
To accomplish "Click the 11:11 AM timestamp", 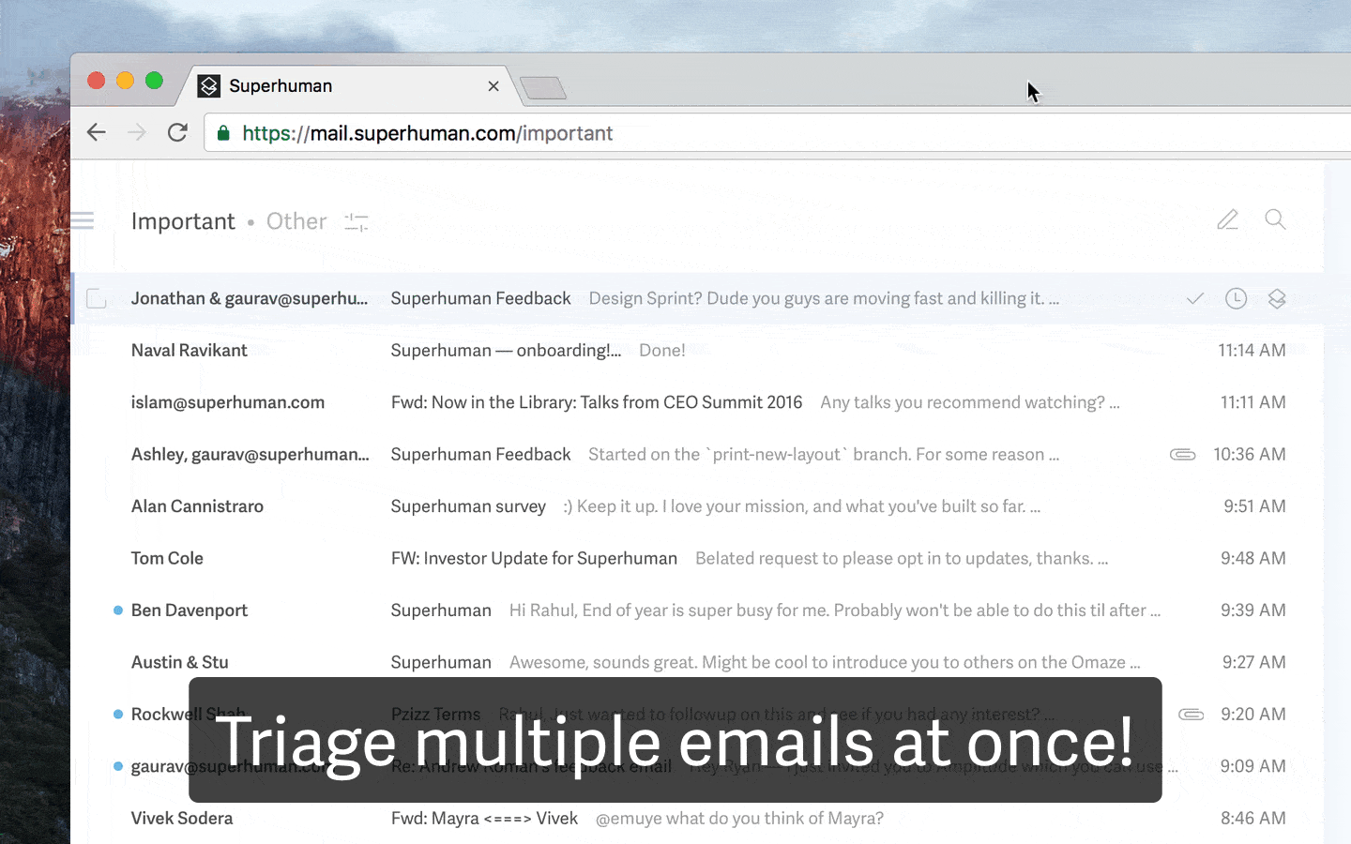I will (x=1252, y=402).
